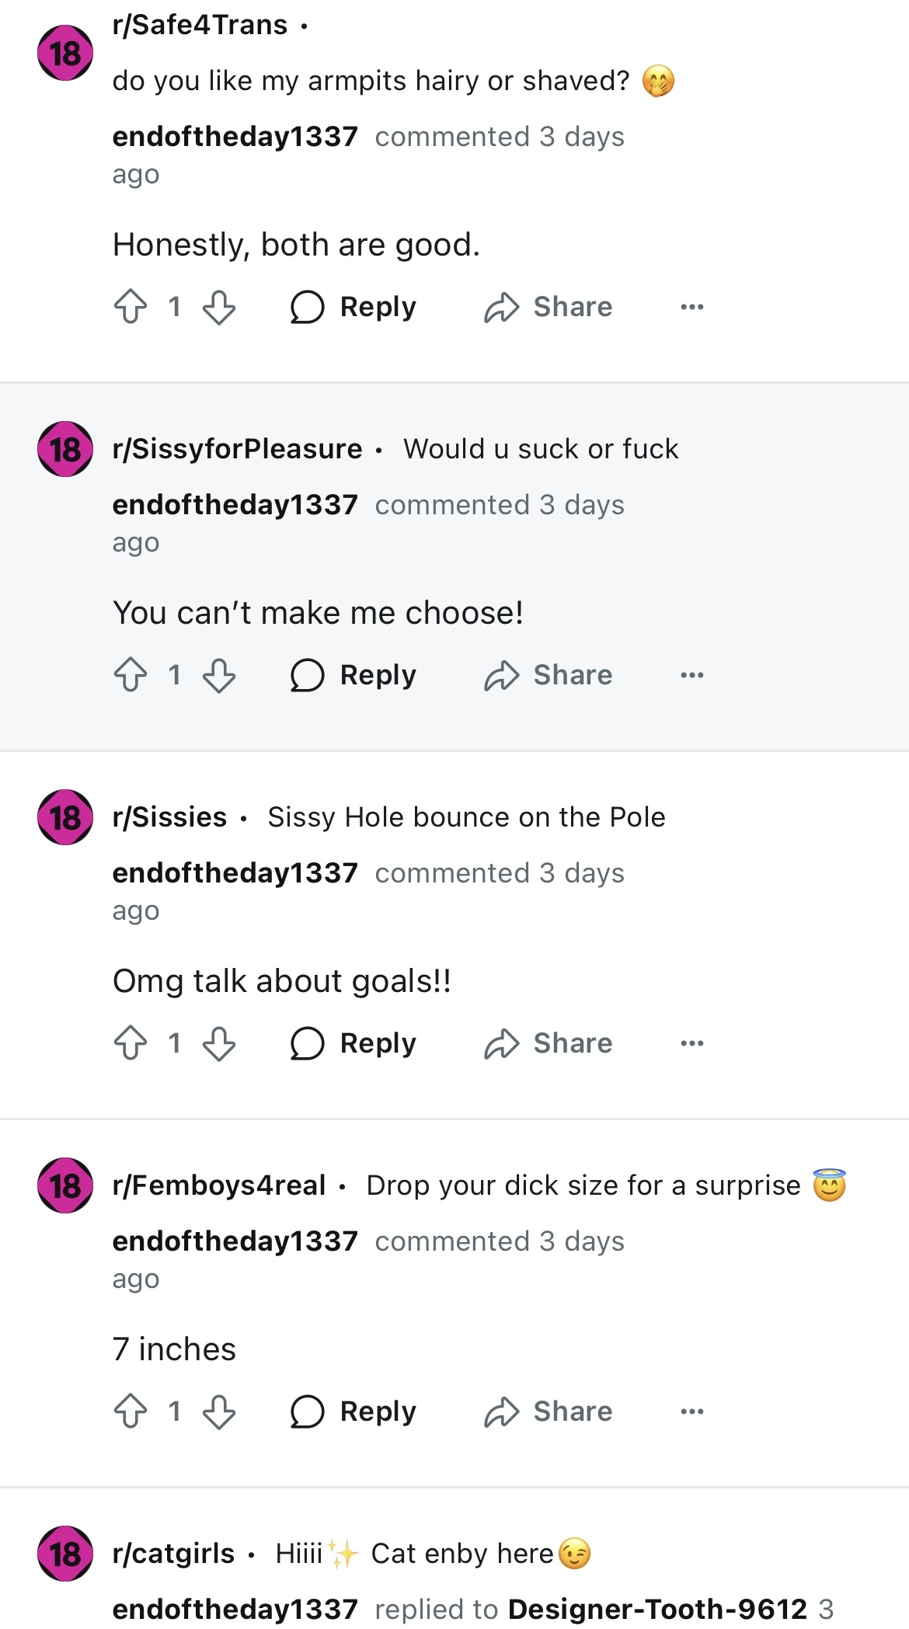Screen dimensions: 909x1629
Task: Downvote the "7 inches" comment
Action: (x=219, y=1411)
